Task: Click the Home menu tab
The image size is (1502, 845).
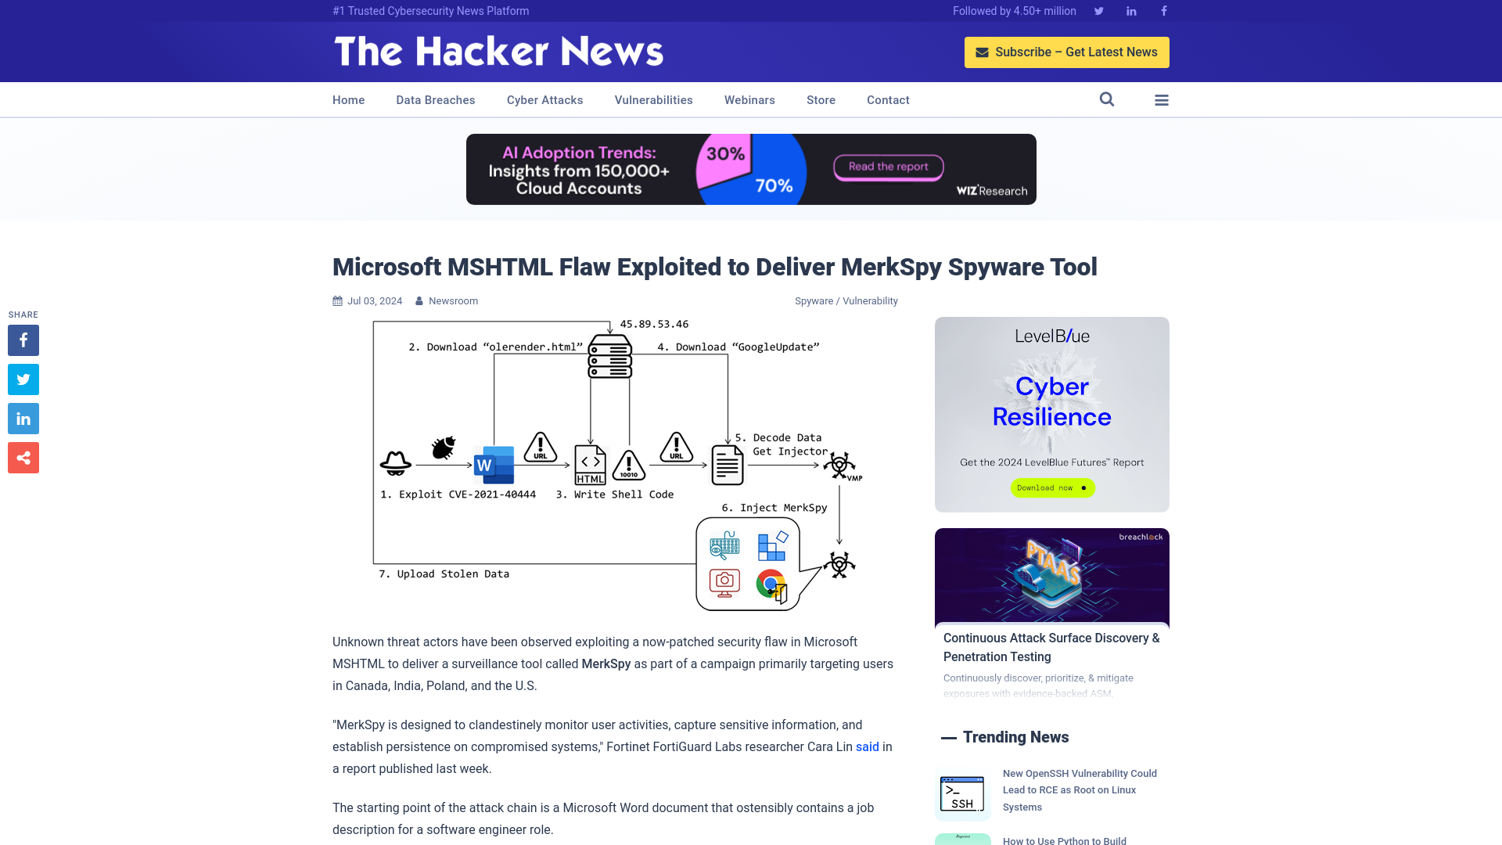Action: coord(347,100)
